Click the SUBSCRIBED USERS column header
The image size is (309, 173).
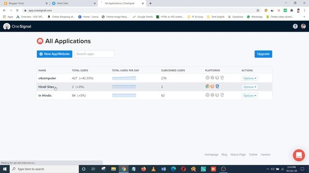coord(173,70)
